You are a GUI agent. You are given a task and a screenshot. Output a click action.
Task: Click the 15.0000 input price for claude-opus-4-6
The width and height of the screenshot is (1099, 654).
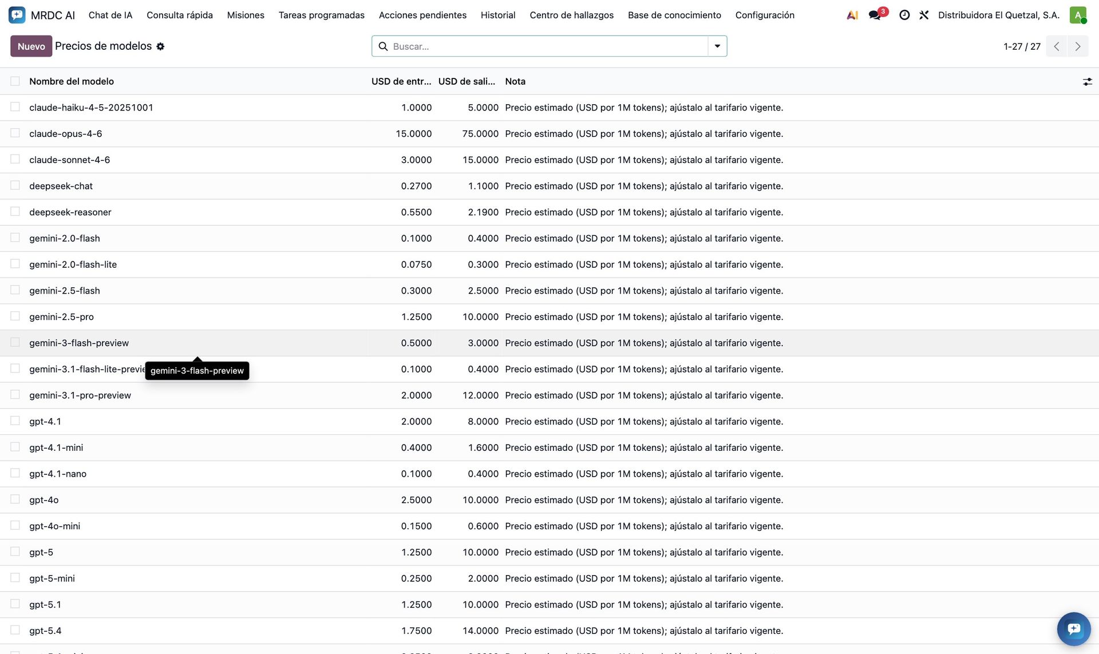[414, 133]
